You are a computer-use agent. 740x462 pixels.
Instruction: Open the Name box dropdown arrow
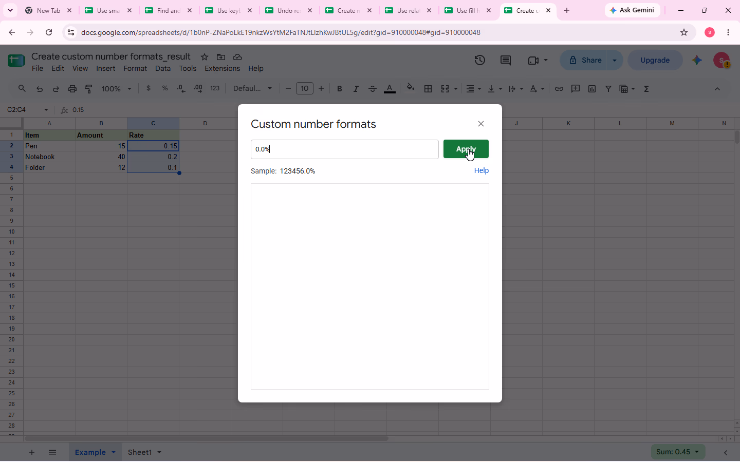pyautogui.click(x=46, y=110)
